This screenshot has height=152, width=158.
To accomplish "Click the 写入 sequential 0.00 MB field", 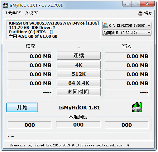I will pos(127,56).
